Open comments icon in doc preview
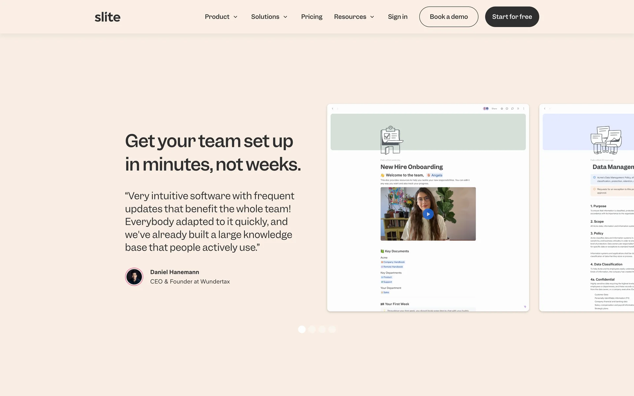The width and height of the screenshot is (634, 396). pos(512,109)
